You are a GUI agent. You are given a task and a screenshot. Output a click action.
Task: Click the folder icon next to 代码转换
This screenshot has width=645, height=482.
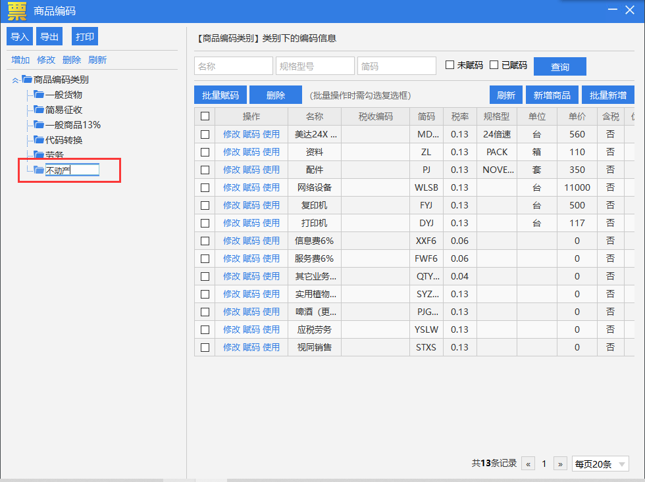[x=39, y=139]
